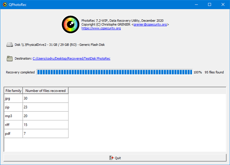Click Number of files recovered header

click(x=45, y=91)
